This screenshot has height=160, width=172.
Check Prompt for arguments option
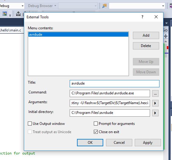[96, 124]
